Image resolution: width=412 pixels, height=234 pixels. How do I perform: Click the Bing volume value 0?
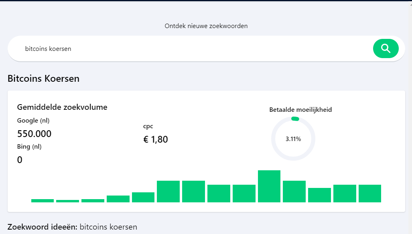(x=20, y=160)
